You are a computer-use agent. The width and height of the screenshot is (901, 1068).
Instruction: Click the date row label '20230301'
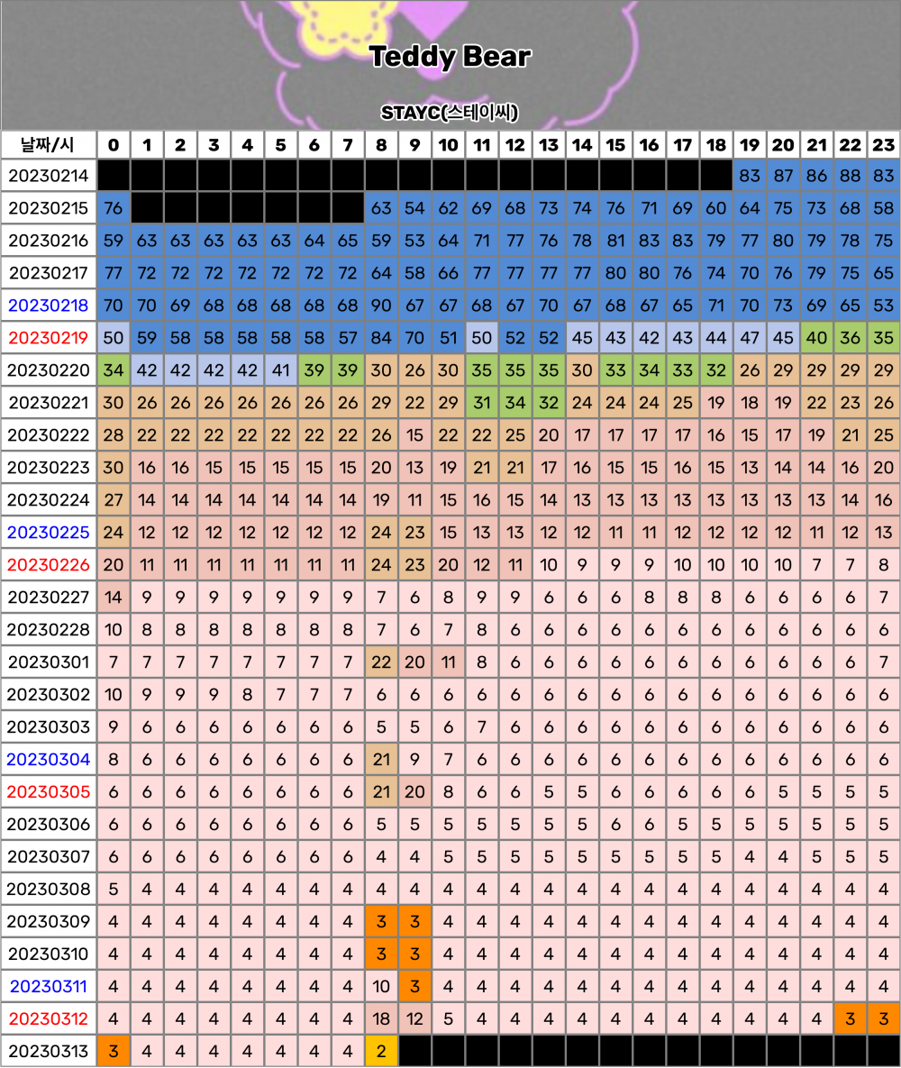(x=49, y=662)
